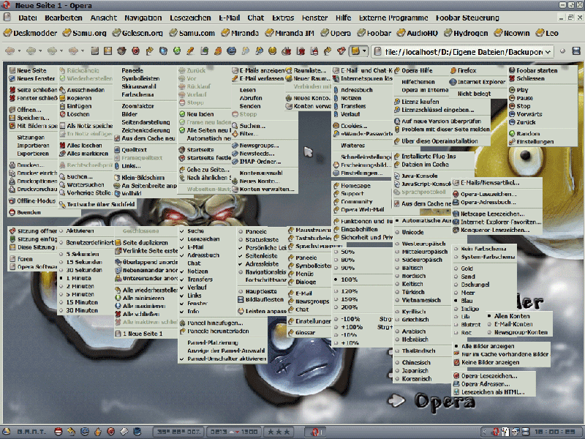Open the Foobar Steuerung menu
Image resolution: width=585 pixels, height=439 pixels.
(467, 18)
